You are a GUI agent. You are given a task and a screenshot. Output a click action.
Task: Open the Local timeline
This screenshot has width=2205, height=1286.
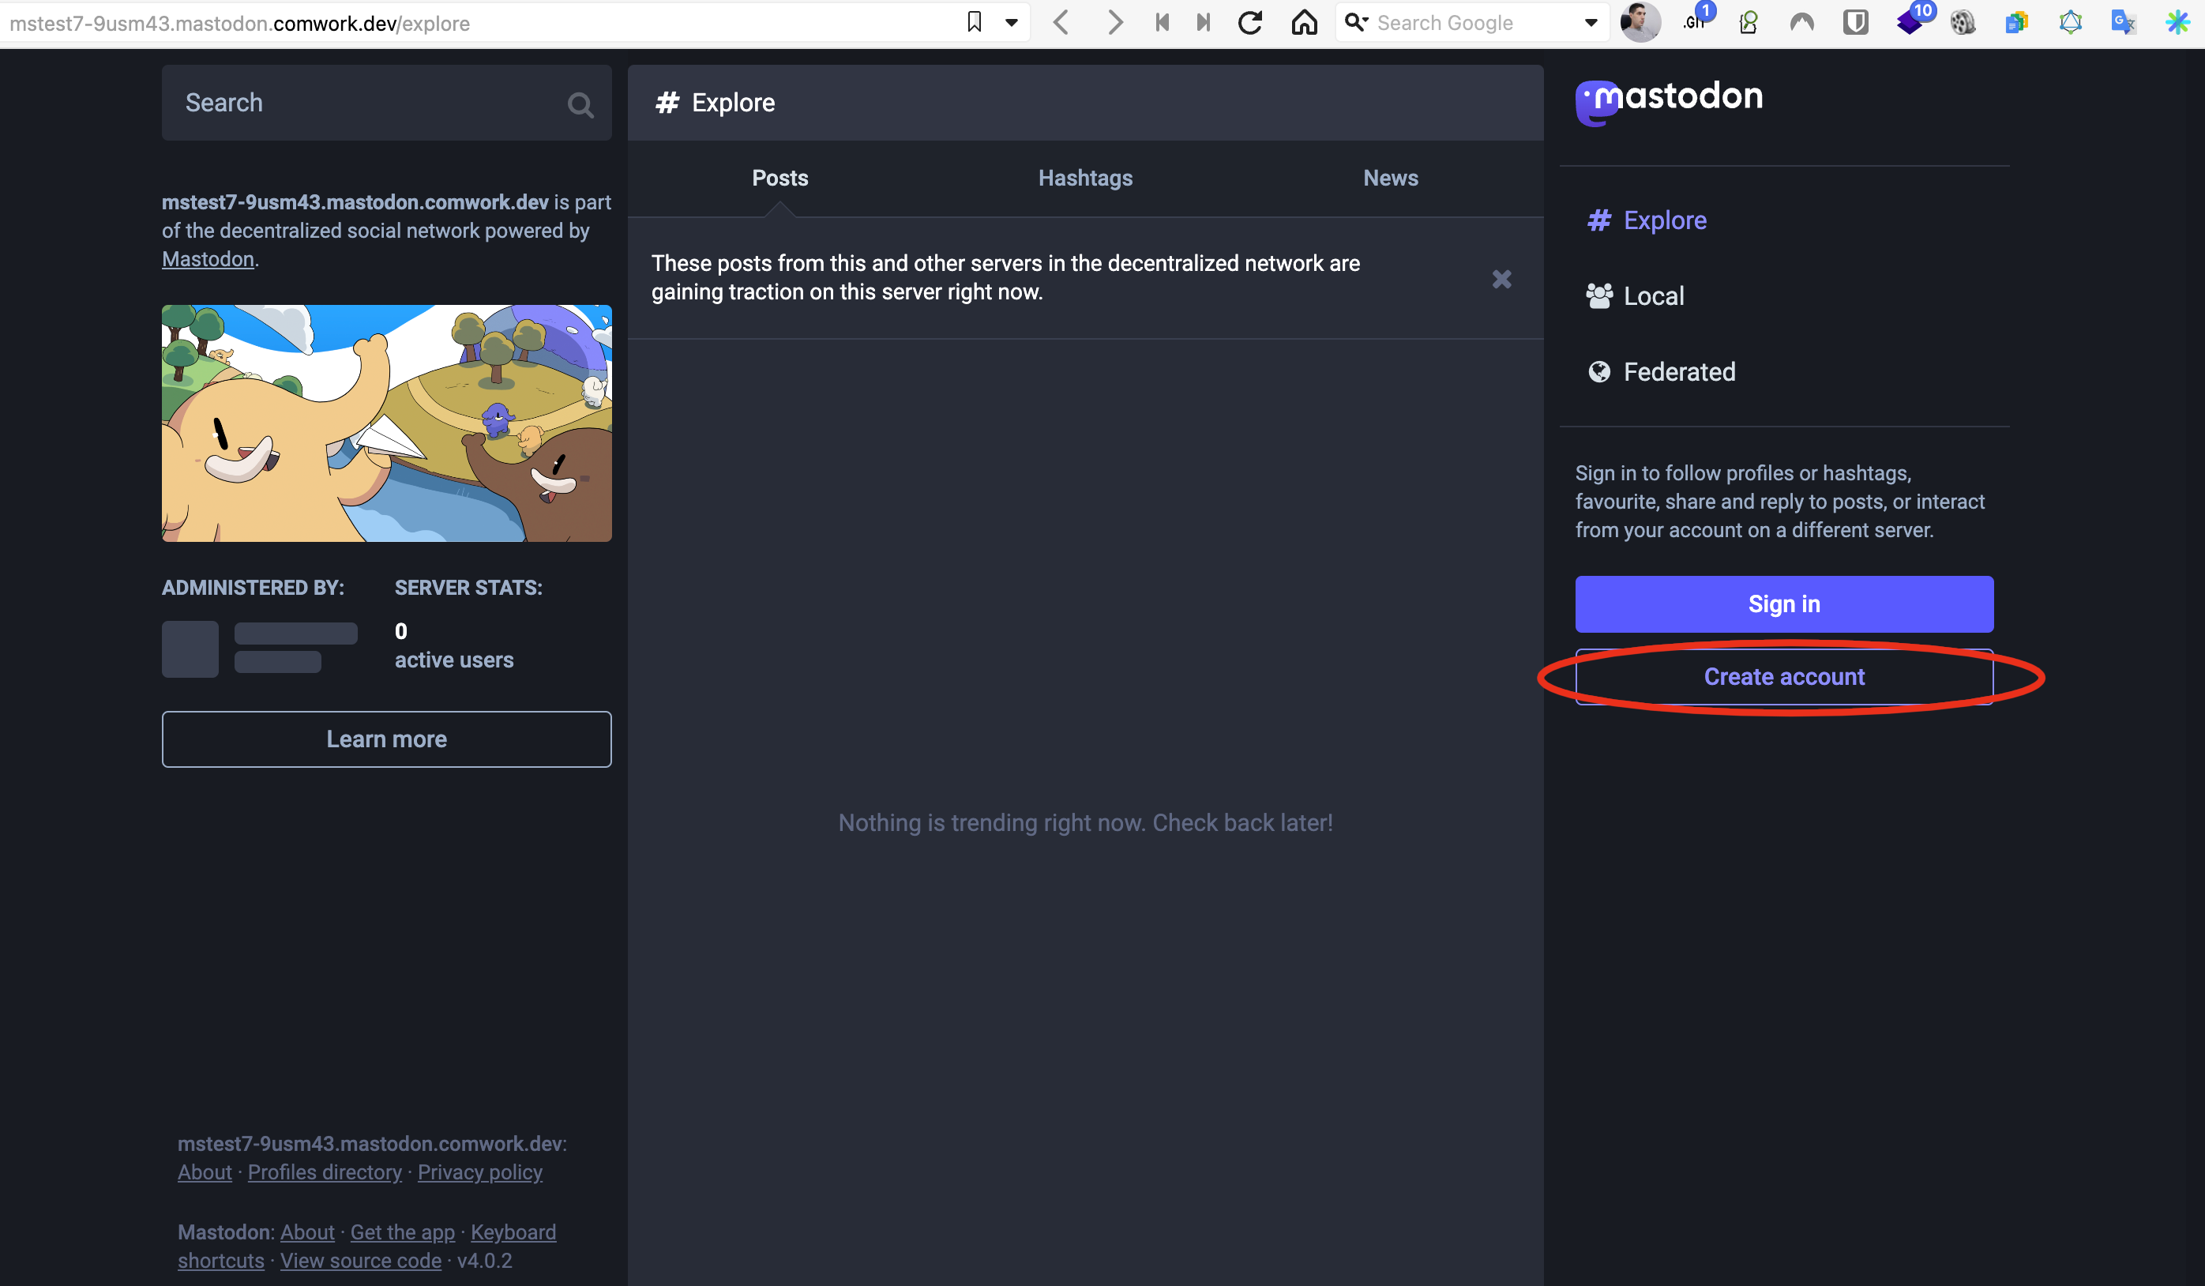[x=1652, y=296]
